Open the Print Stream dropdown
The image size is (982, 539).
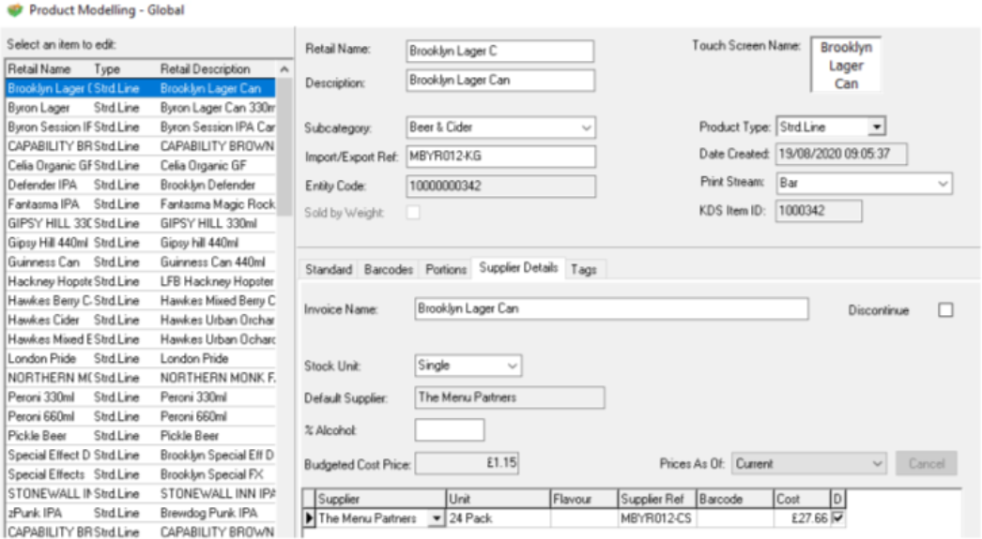pos(943,184)
